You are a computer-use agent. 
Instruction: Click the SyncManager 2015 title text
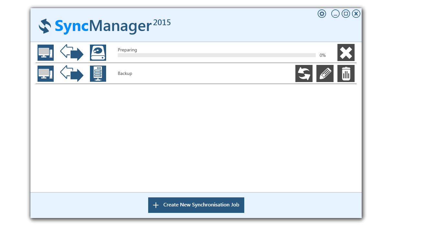(113, 26)
